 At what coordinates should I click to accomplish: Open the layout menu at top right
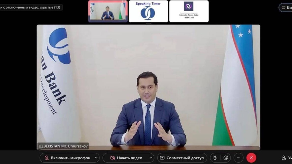pyautogui.click(x=285, y=7)
